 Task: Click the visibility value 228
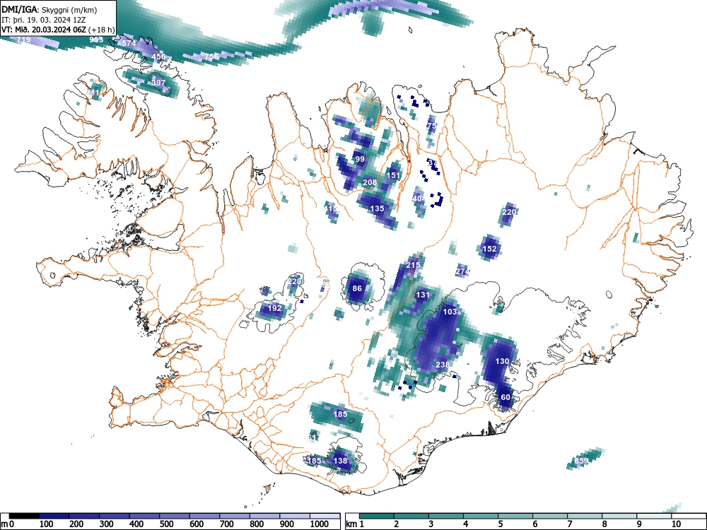294,282
